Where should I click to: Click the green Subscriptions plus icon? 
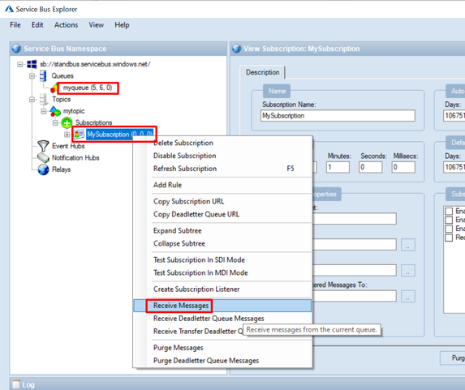tap(67, 122)
